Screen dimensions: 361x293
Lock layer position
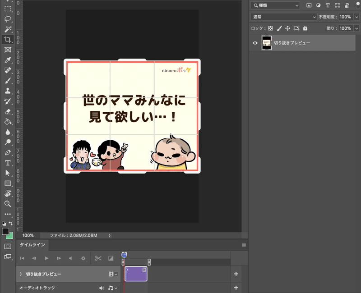(x=287, y=28)
